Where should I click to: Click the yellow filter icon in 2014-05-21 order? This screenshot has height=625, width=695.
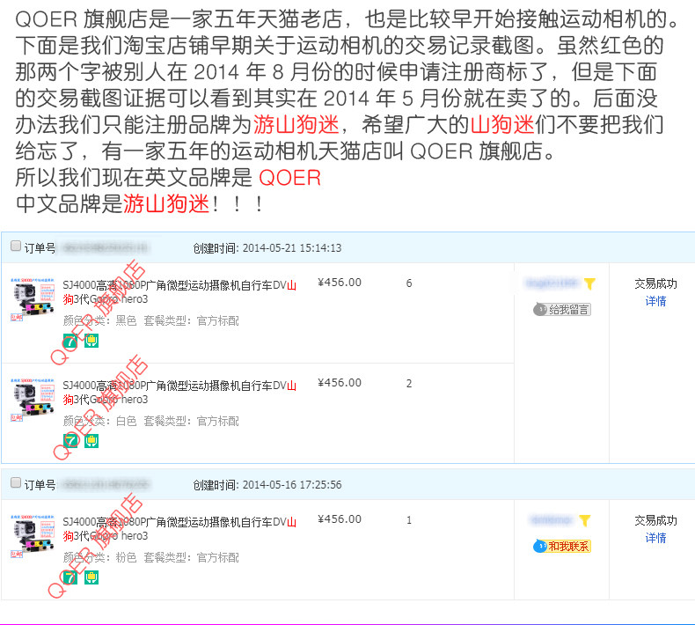coord(589,283)
